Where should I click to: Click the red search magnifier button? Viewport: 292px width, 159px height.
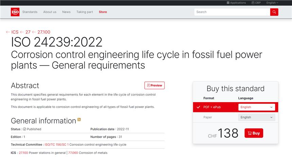(x=274, y=12)
